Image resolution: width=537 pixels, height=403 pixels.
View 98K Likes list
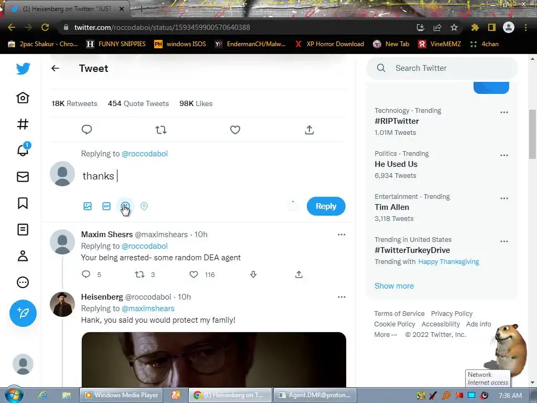tap(196, 103)
